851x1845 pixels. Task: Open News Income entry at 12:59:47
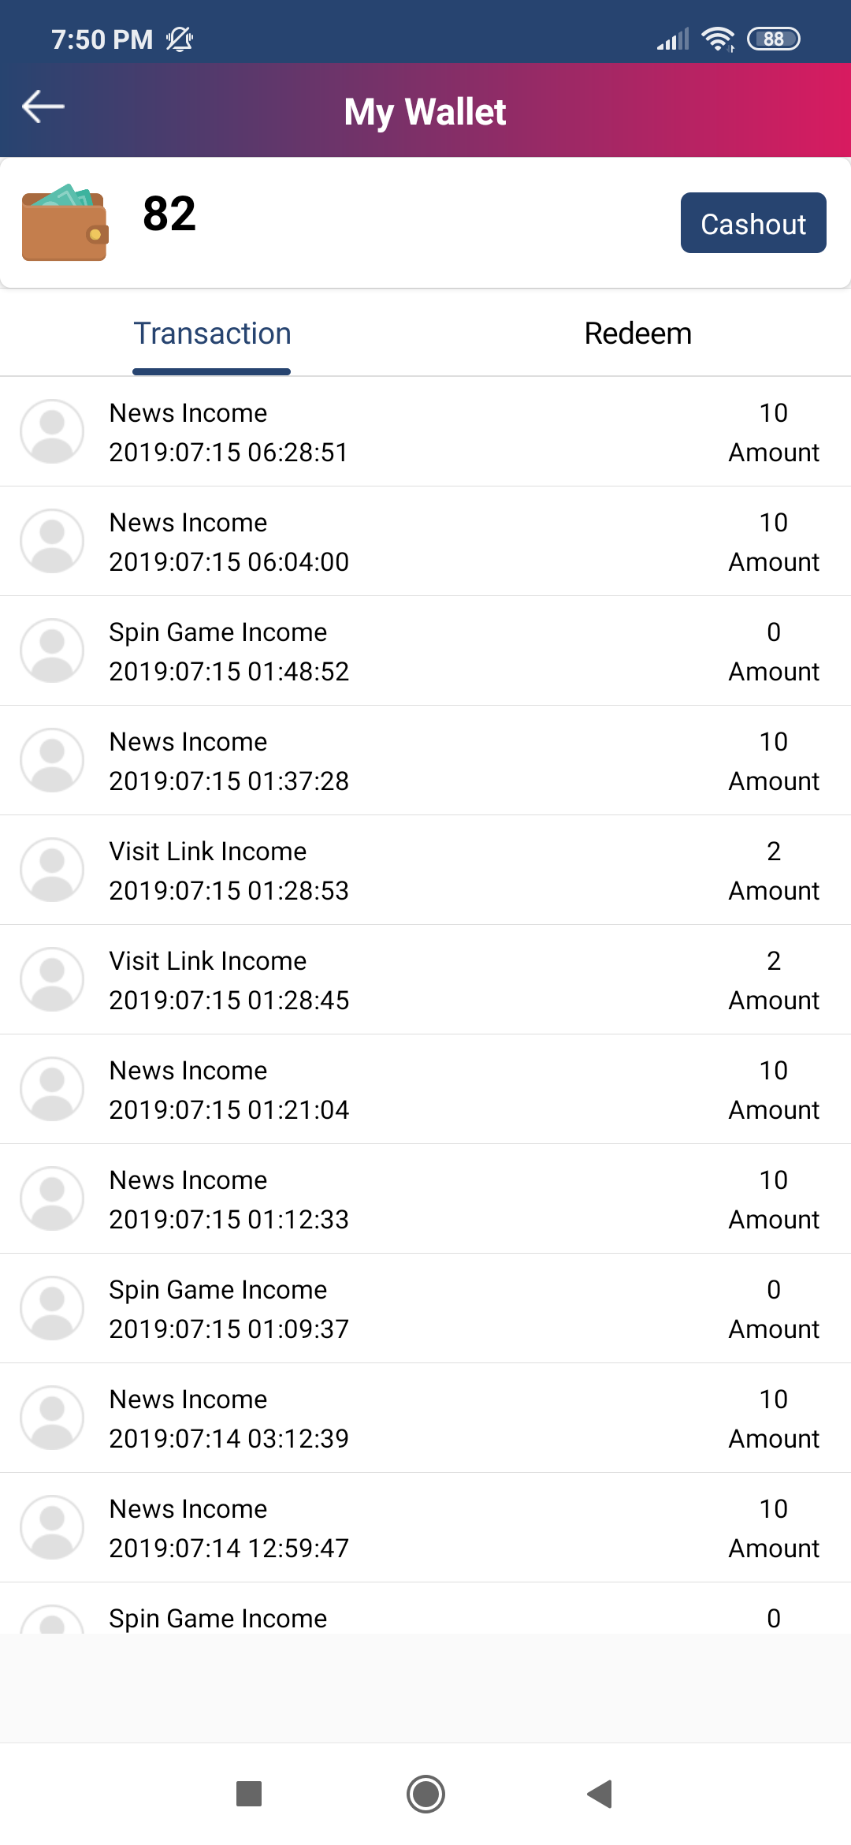click(425, 1528)
